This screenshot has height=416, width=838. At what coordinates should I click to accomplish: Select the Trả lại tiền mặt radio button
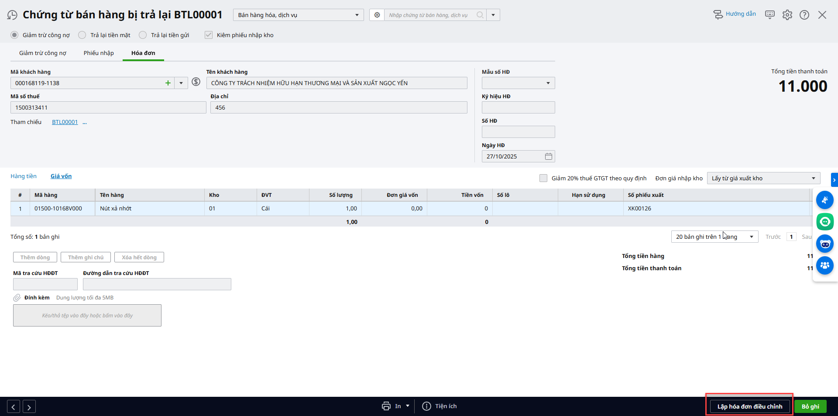tap(82, 35)
